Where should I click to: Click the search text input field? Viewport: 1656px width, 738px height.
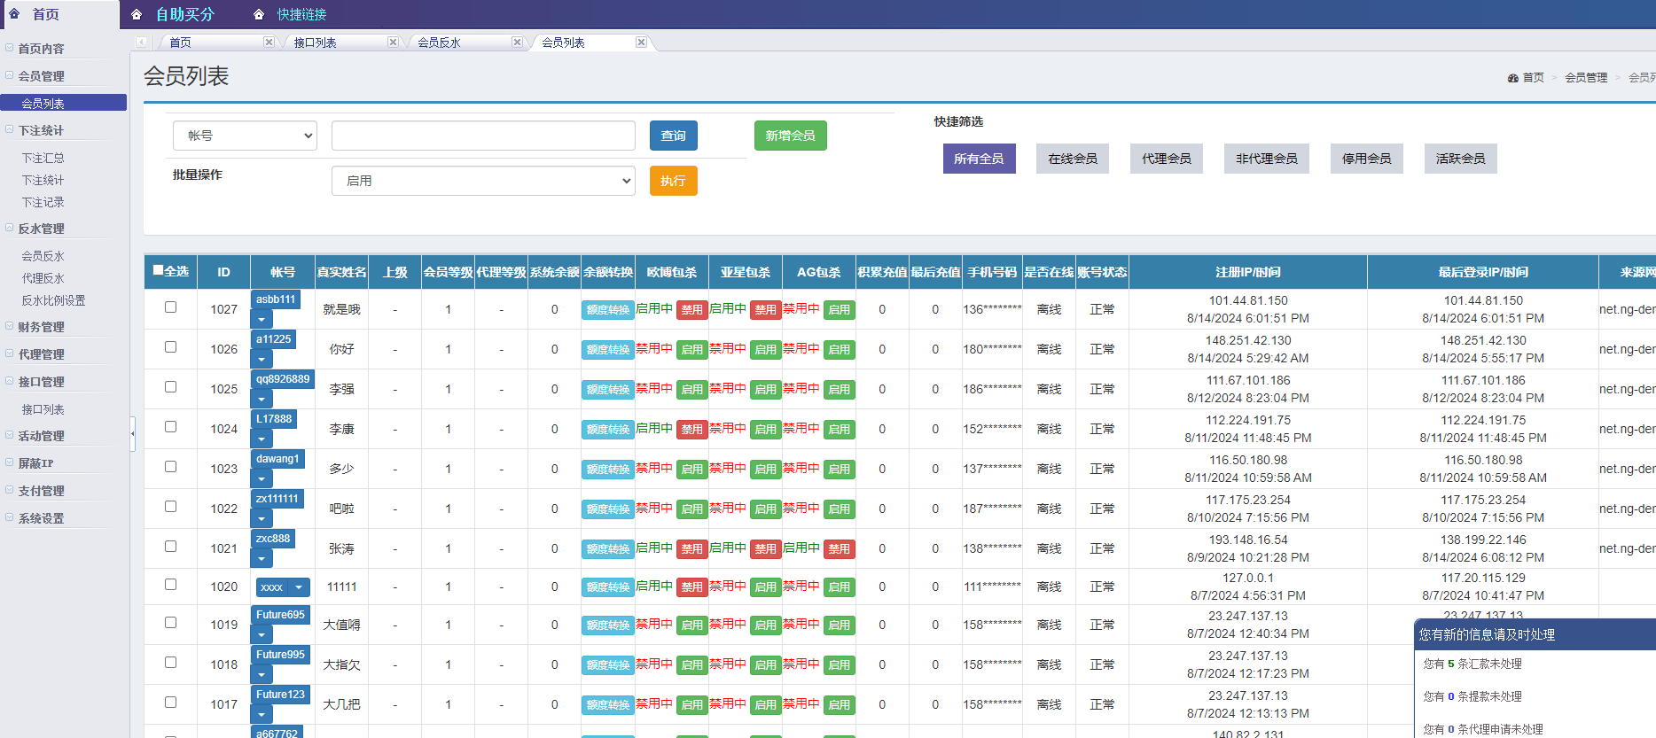tap(483, 136)
